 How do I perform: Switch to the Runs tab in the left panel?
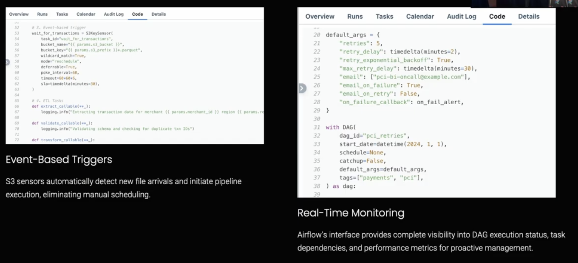(x=42, y=14)
